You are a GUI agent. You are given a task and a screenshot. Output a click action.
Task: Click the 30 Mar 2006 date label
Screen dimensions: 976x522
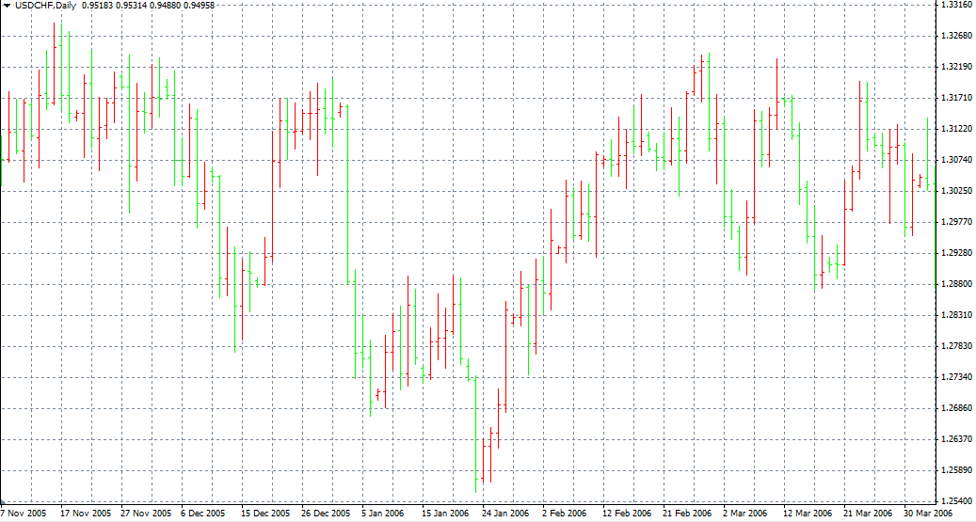coord(927,514)
